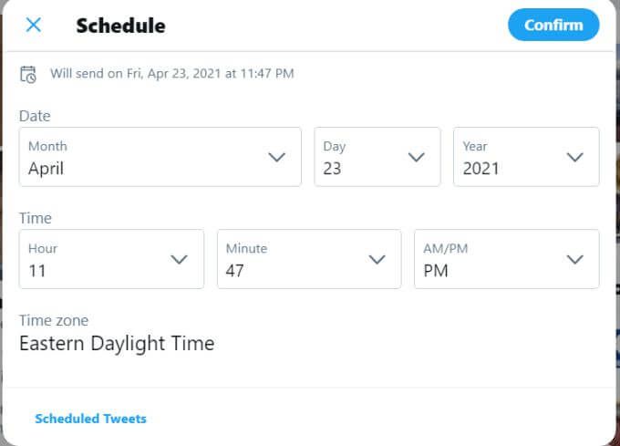This screenshot has height=446, width=620.
Task: Select the April value in the Month field
Action: pyautogui.click(x=46, y=169)
